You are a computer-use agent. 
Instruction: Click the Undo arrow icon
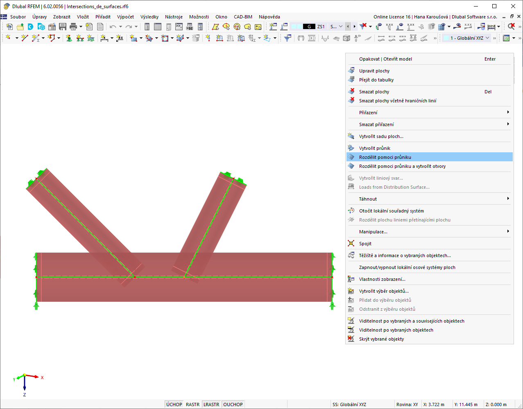(113, 27)
